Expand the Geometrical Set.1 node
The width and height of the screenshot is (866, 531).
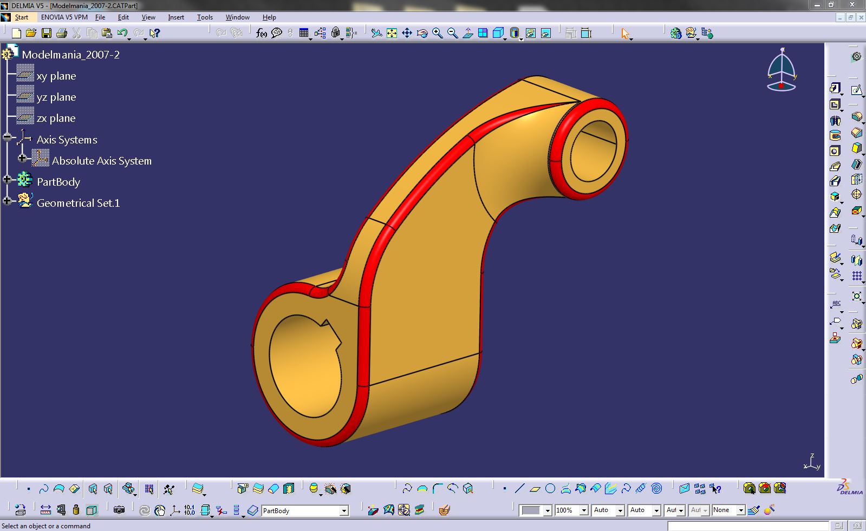pyautogui.click(x=7, y=201)
